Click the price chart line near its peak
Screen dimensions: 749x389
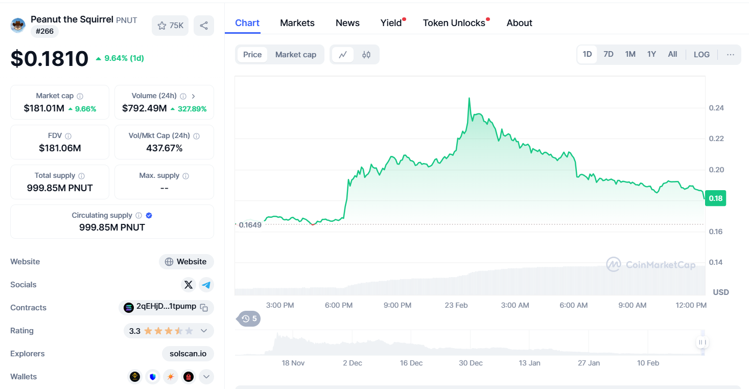click(x=469, y=98)
